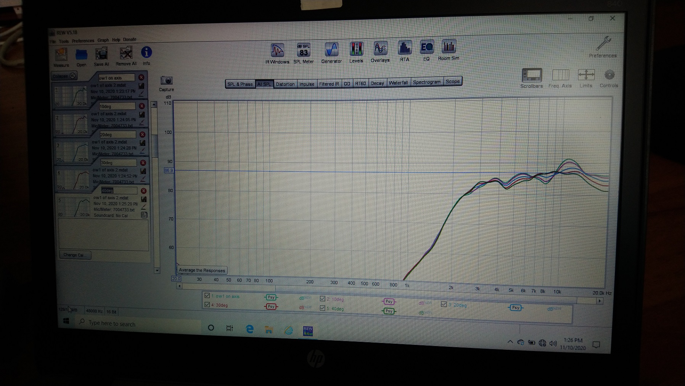Screen dimensions: 685x386
Task: Click the 20deg name field
Action: click(117, 135)
